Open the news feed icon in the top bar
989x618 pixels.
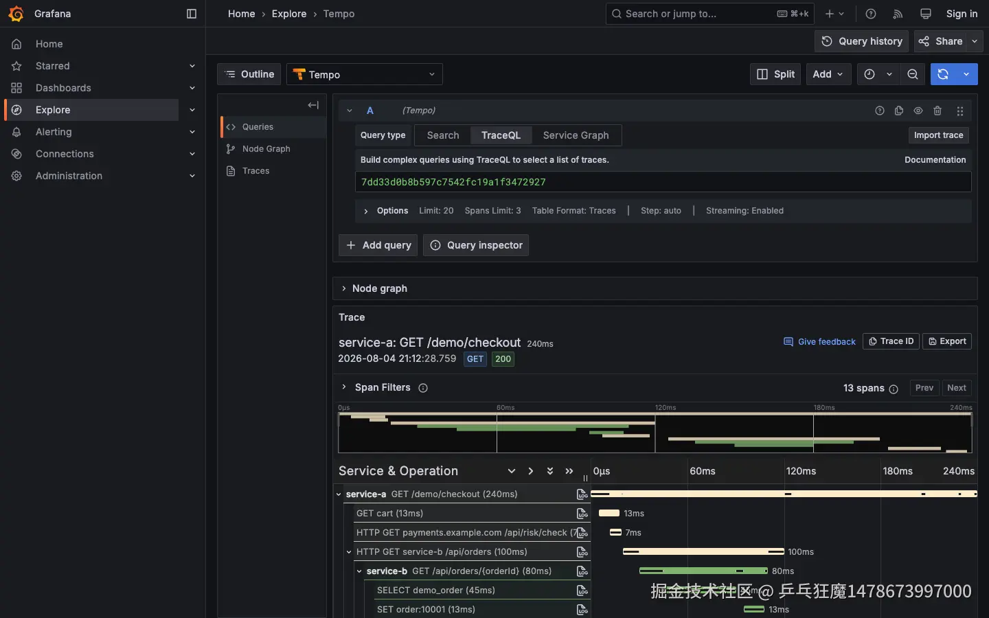click(898, 14)
